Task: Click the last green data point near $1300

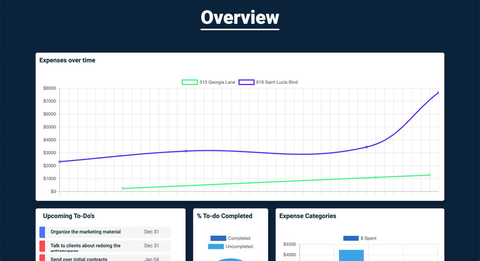Action: (x=430, y=175)
